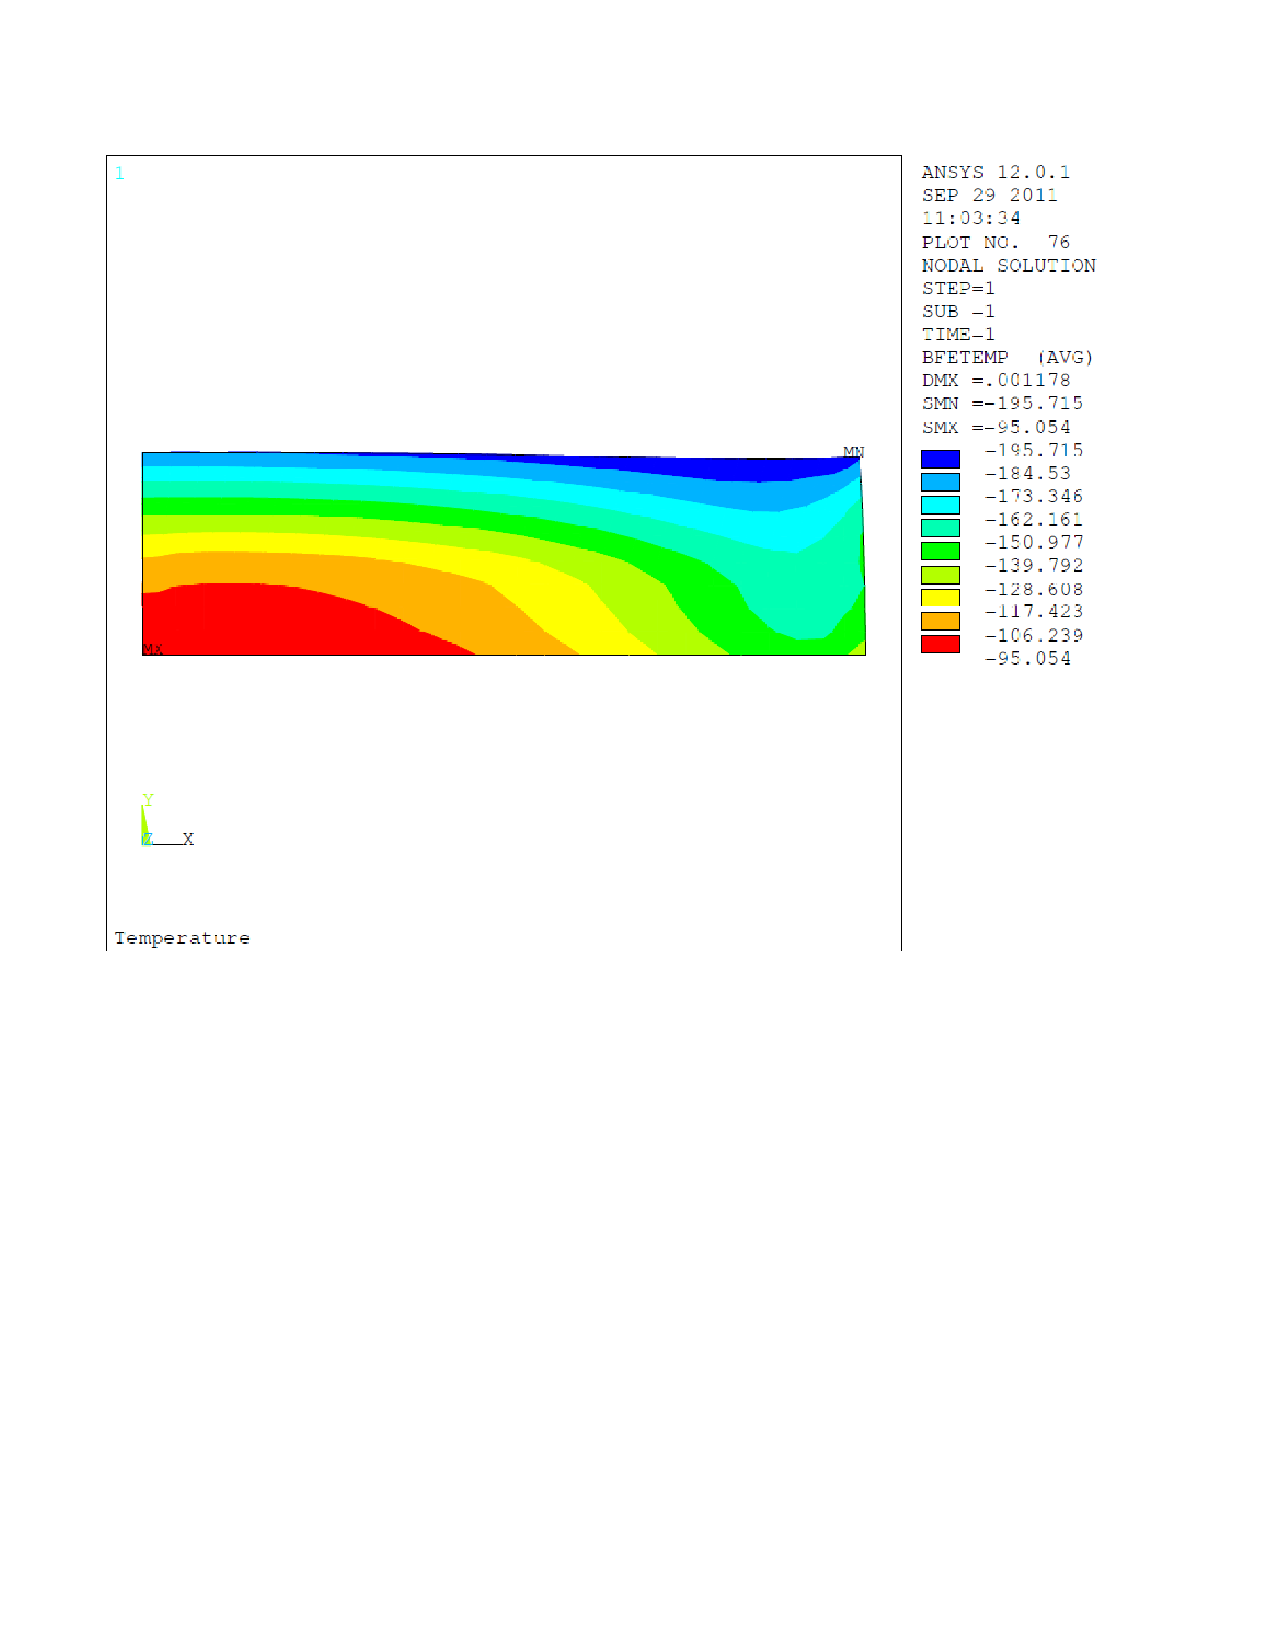Click the 'NODAL SOLUTION' text
The image size is (1275, 1650).
1008,265
